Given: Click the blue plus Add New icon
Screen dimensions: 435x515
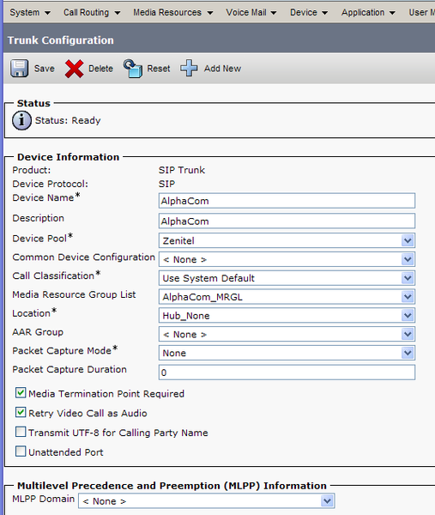Looking at the screenshot, I should point(189,68).
